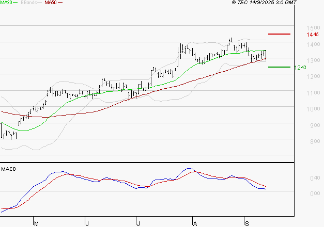The height and width of the screenshot is (227, 324).
Task: Click the BBands legend label
Action: coord(29,3)
